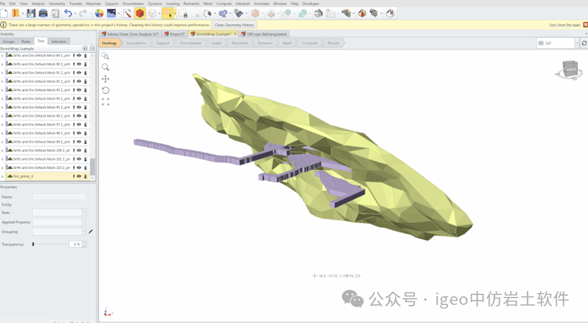Image resolution: width=588 pixels, height=323 pixels.
Task: Open the Geometry menu
Action: (57, 4)
